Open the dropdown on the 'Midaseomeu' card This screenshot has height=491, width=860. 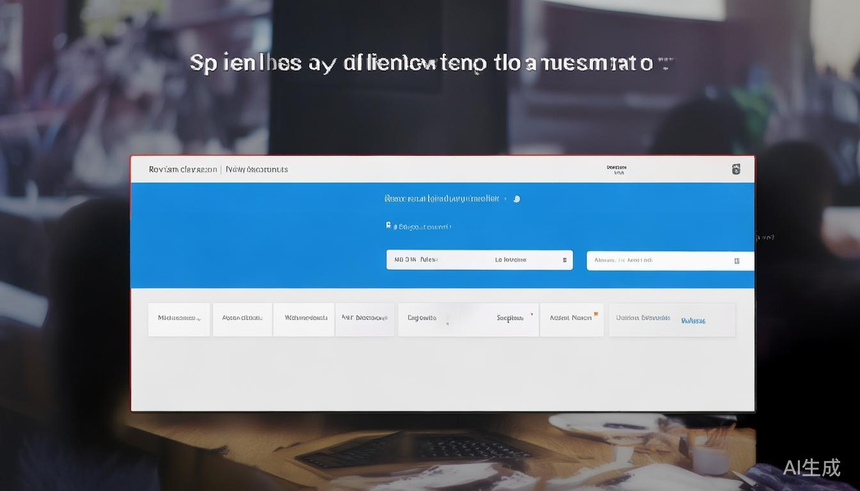(x=199, y=318)
